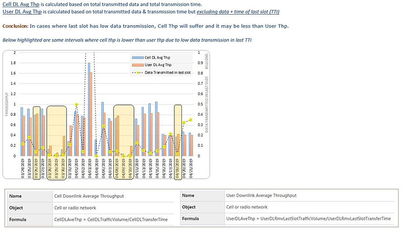405x231 pixels.
Task: Click the underlined Cell DL Avg Thp heading text
Action: click(21, 4)
